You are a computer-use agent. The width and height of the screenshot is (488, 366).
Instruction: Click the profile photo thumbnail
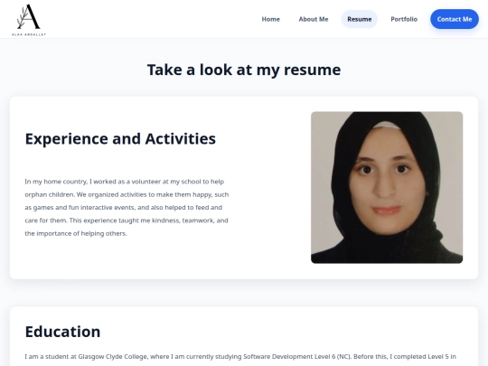387,187
